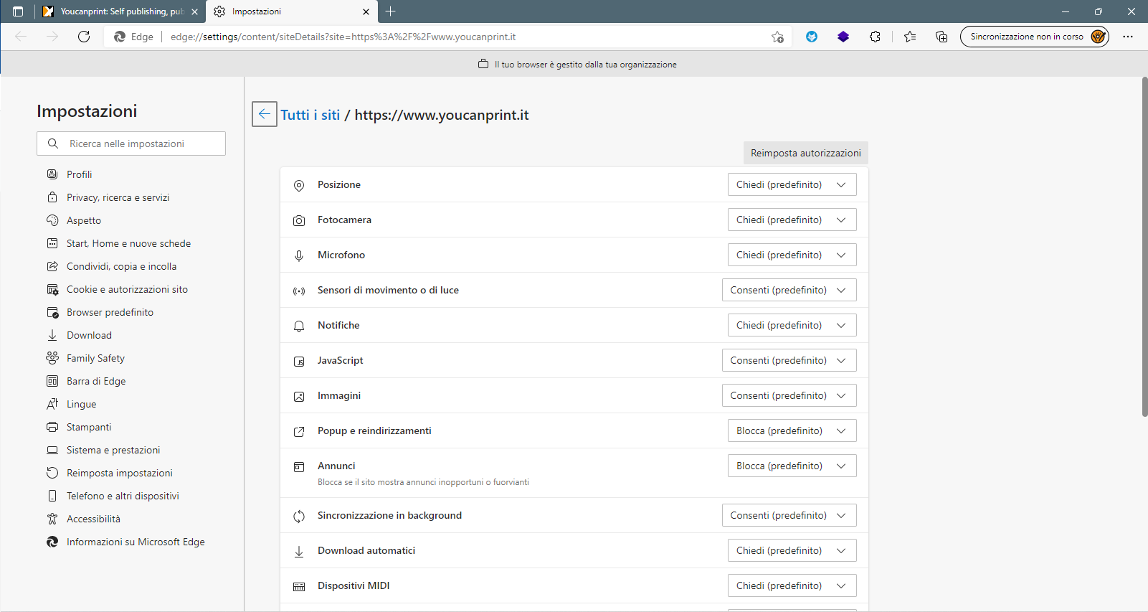
Task: Go to Privacy, ricerca e servizi
Action: (x=118, y=197)
